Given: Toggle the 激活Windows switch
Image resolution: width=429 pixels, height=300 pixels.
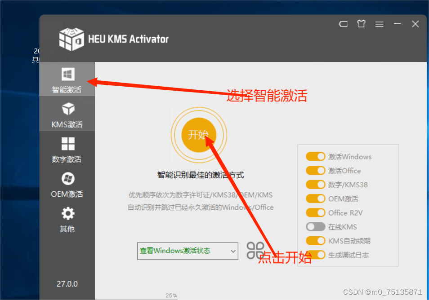Looking at the screenshot, I should (x=316, y=157).
